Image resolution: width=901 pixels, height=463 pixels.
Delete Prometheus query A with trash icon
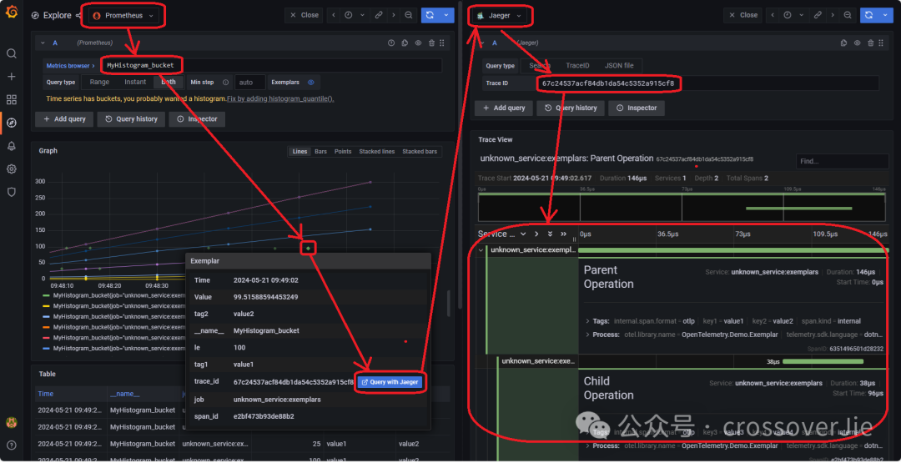point(431,43)
